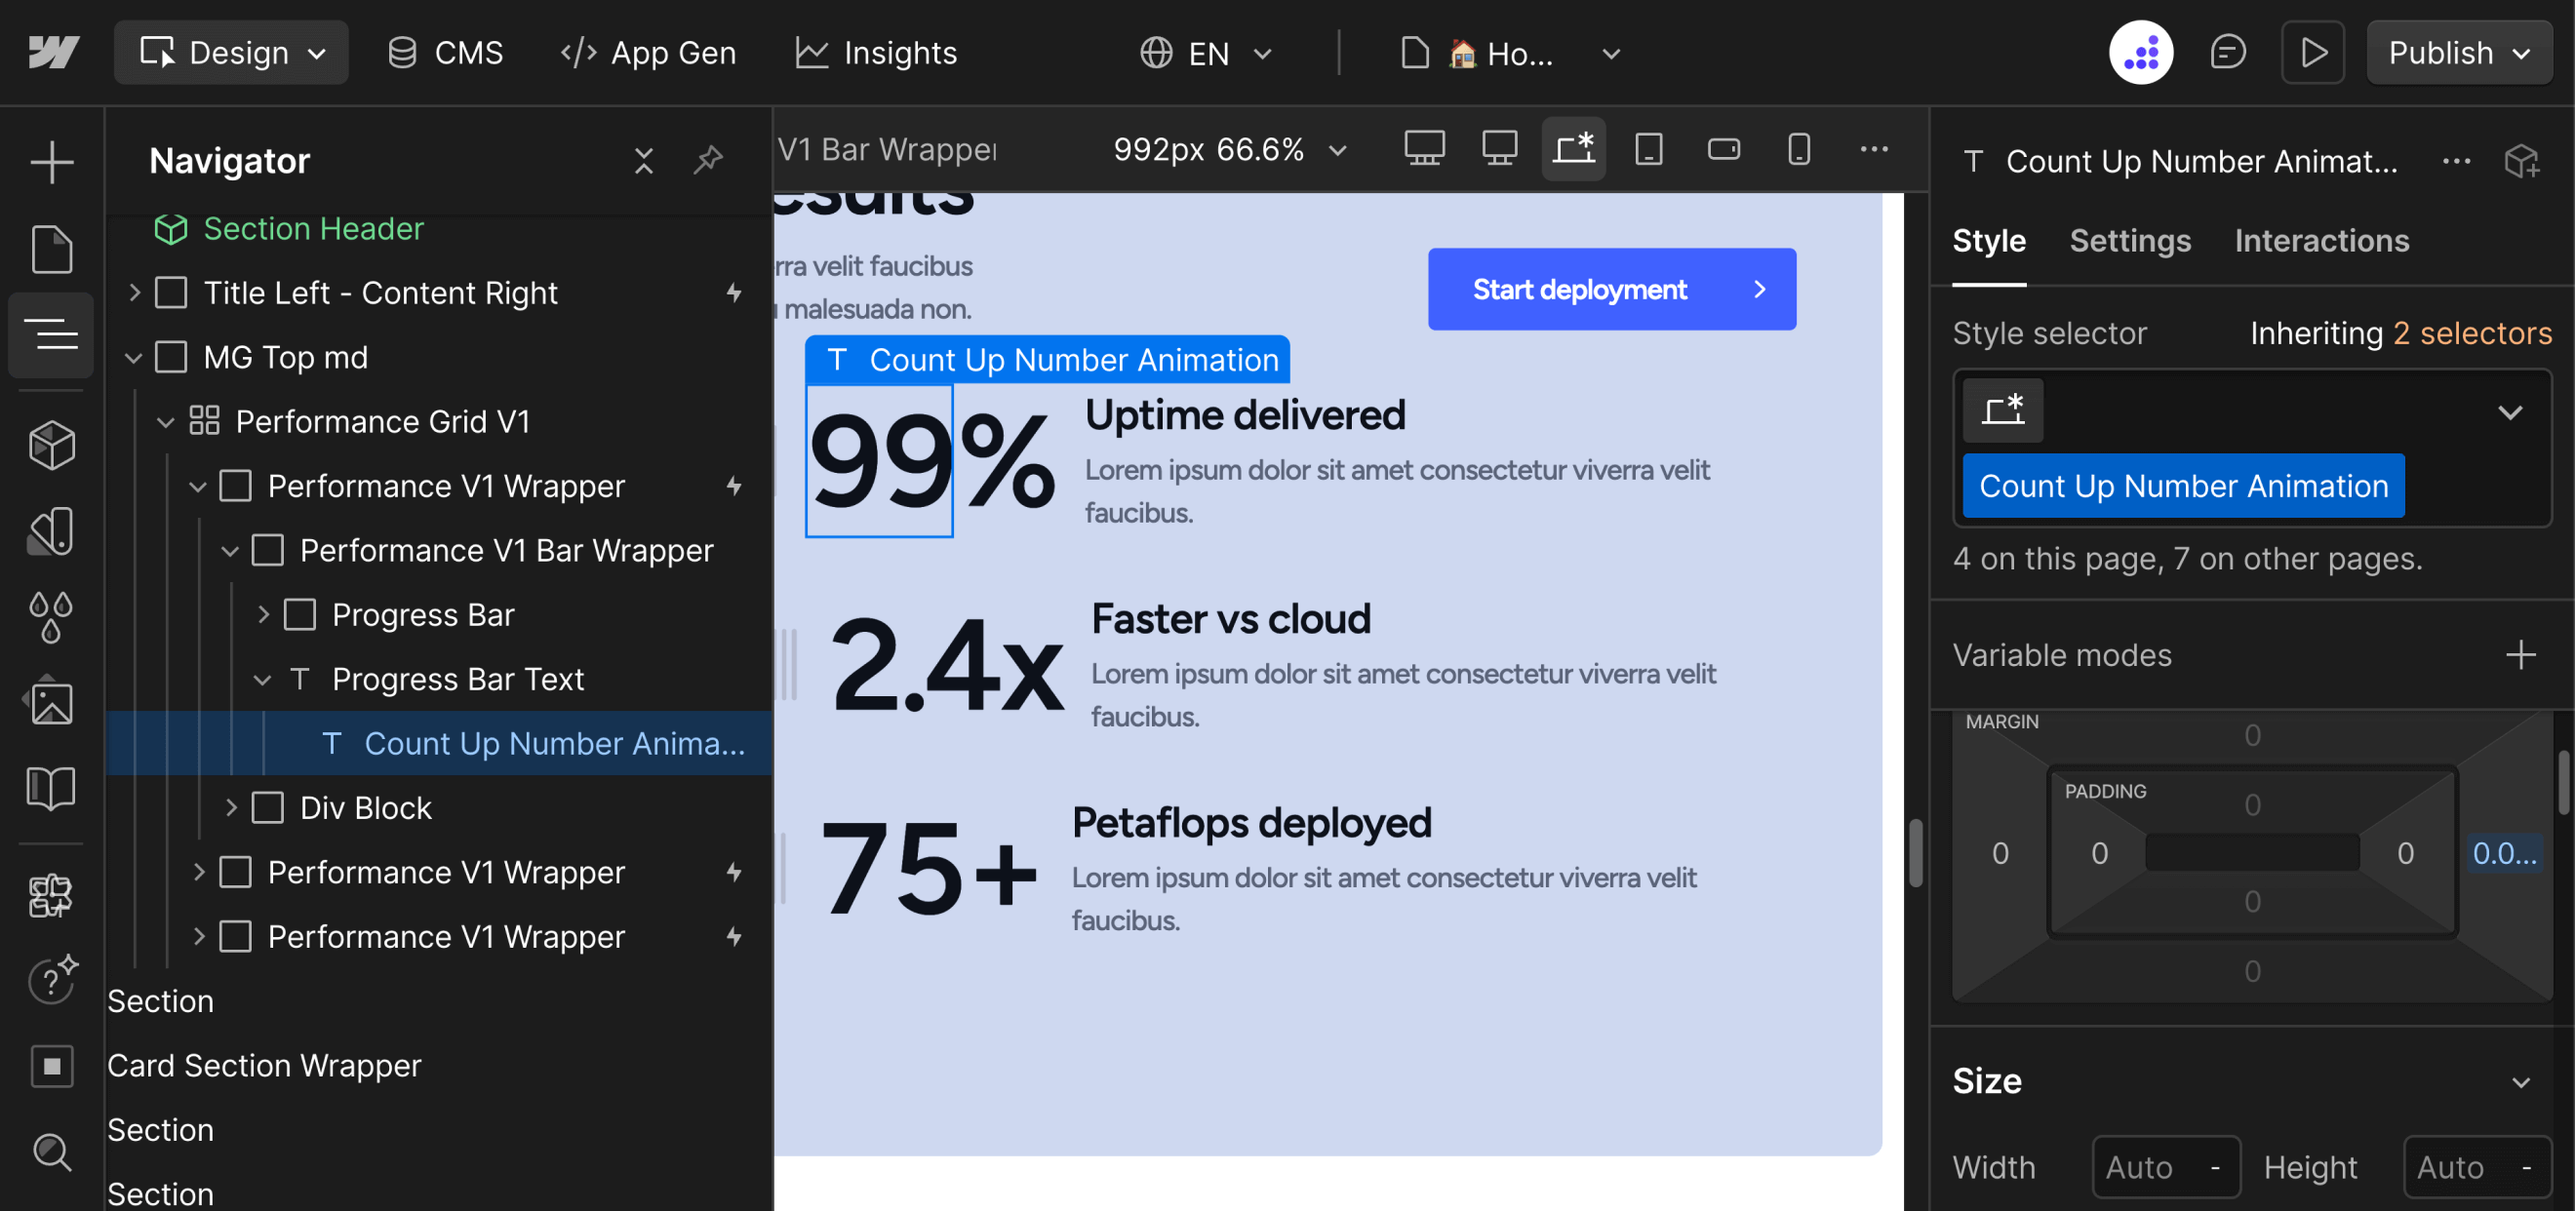Open the Home page selector dropdown
This screenshot has height=1211, width=2575.
pyautogui.click(x=1510, y=52)
